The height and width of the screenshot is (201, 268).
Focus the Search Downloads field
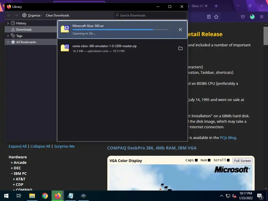click(x=150, y=15)
